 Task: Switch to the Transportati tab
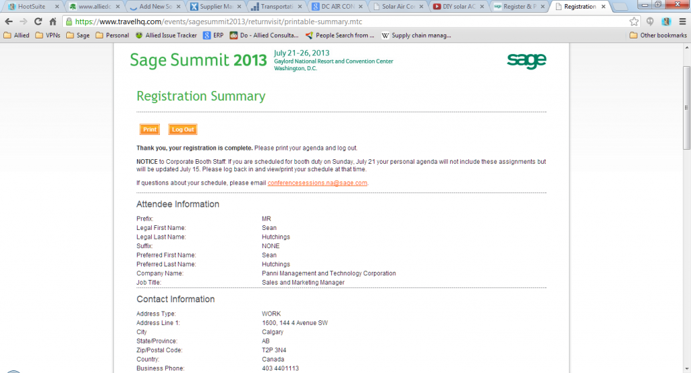point(277,7)
